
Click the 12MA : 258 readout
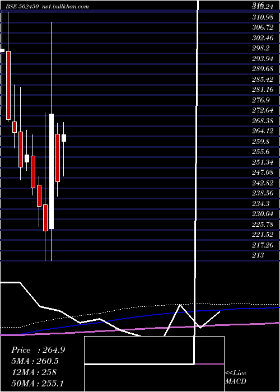(34, 372)
